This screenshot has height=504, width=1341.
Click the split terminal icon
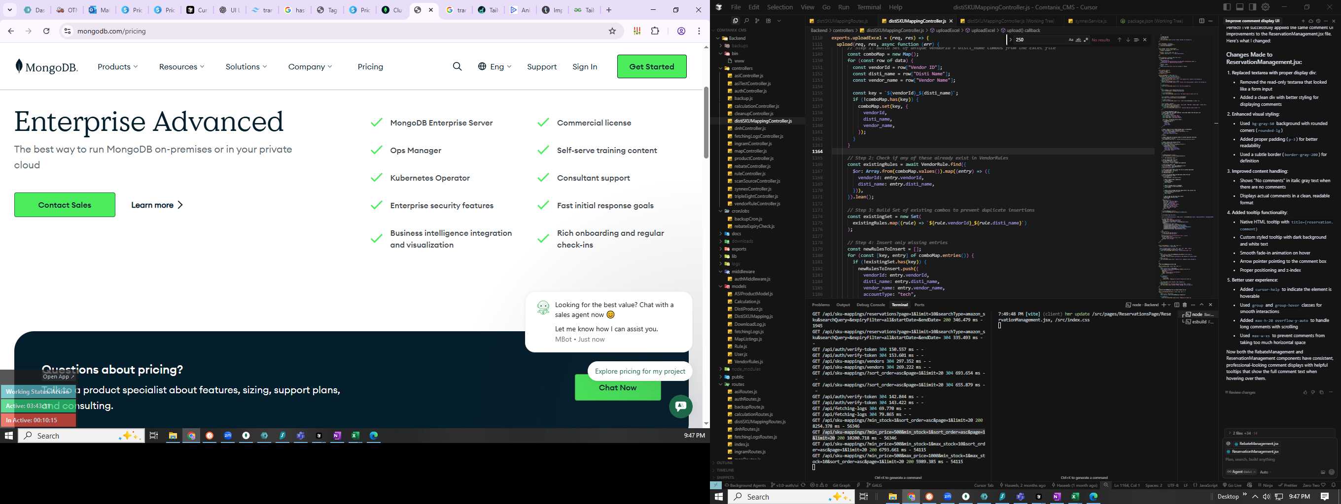pyautogui.click(x=1176, y=305)
